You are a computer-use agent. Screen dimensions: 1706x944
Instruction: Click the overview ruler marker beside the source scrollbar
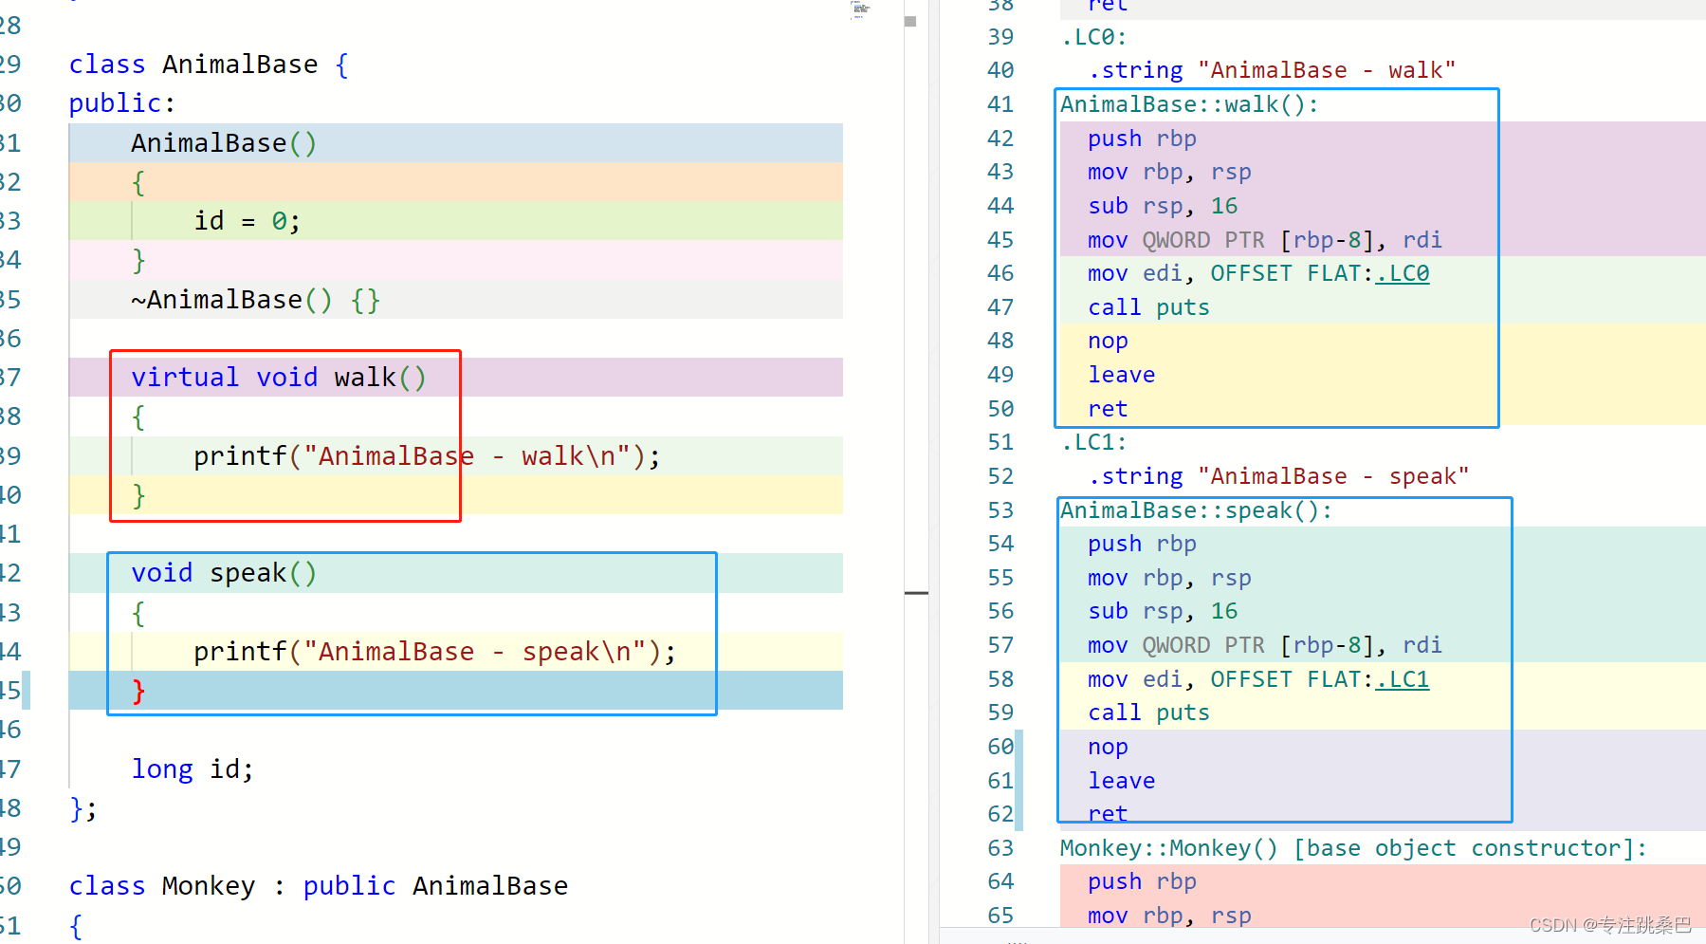(916, 593)
